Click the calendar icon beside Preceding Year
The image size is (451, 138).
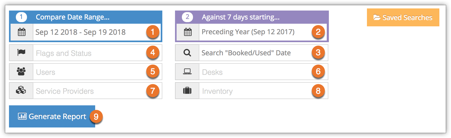[x=188, y=32]
